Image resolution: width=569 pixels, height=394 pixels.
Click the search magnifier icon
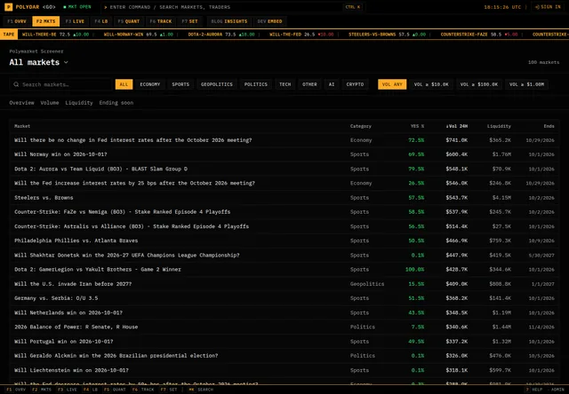[16, 84]
